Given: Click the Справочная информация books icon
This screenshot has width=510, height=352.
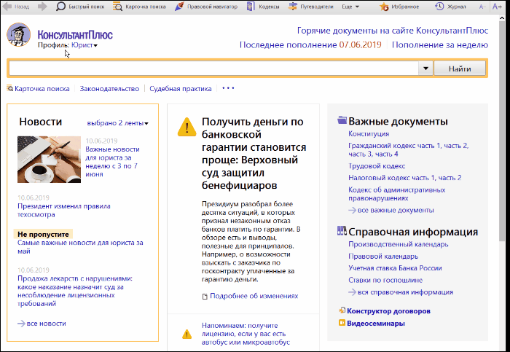Looking at the screenshot, I should tap(342, 231).
